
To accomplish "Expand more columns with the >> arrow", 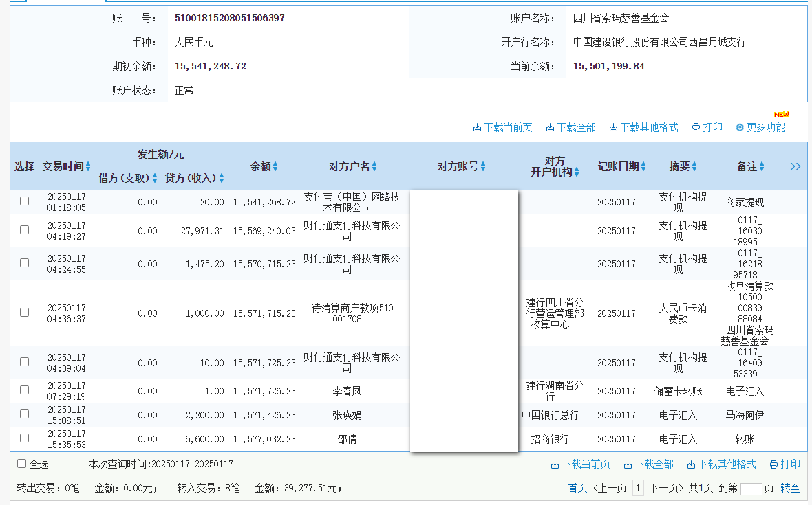I will [x=795, y=166].
